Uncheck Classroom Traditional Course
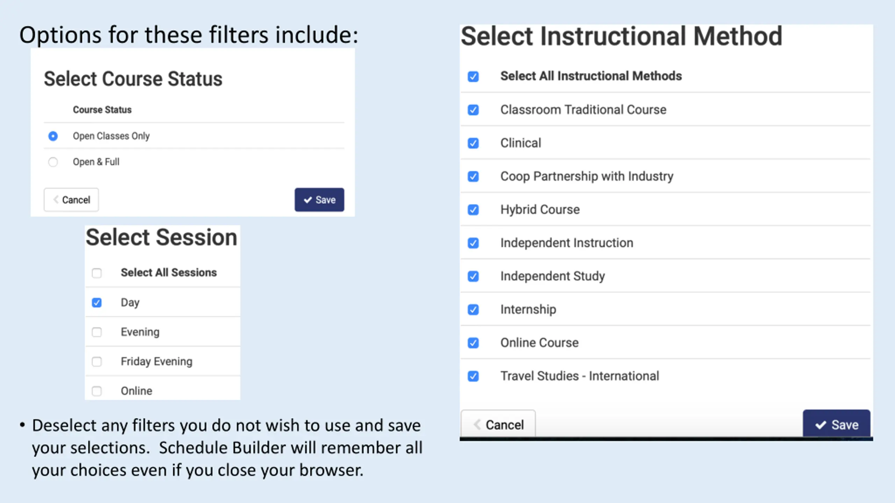 tap(473, 110)
